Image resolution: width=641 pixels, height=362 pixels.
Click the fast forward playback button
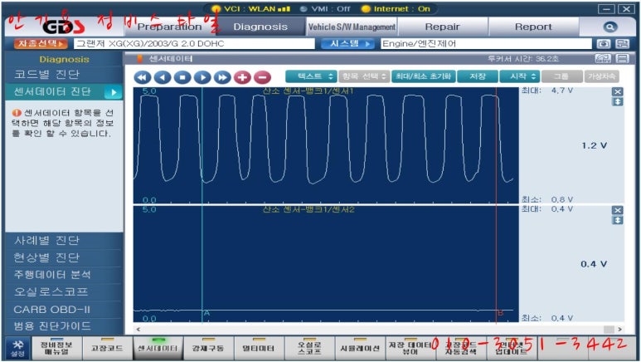coord(222,77)
